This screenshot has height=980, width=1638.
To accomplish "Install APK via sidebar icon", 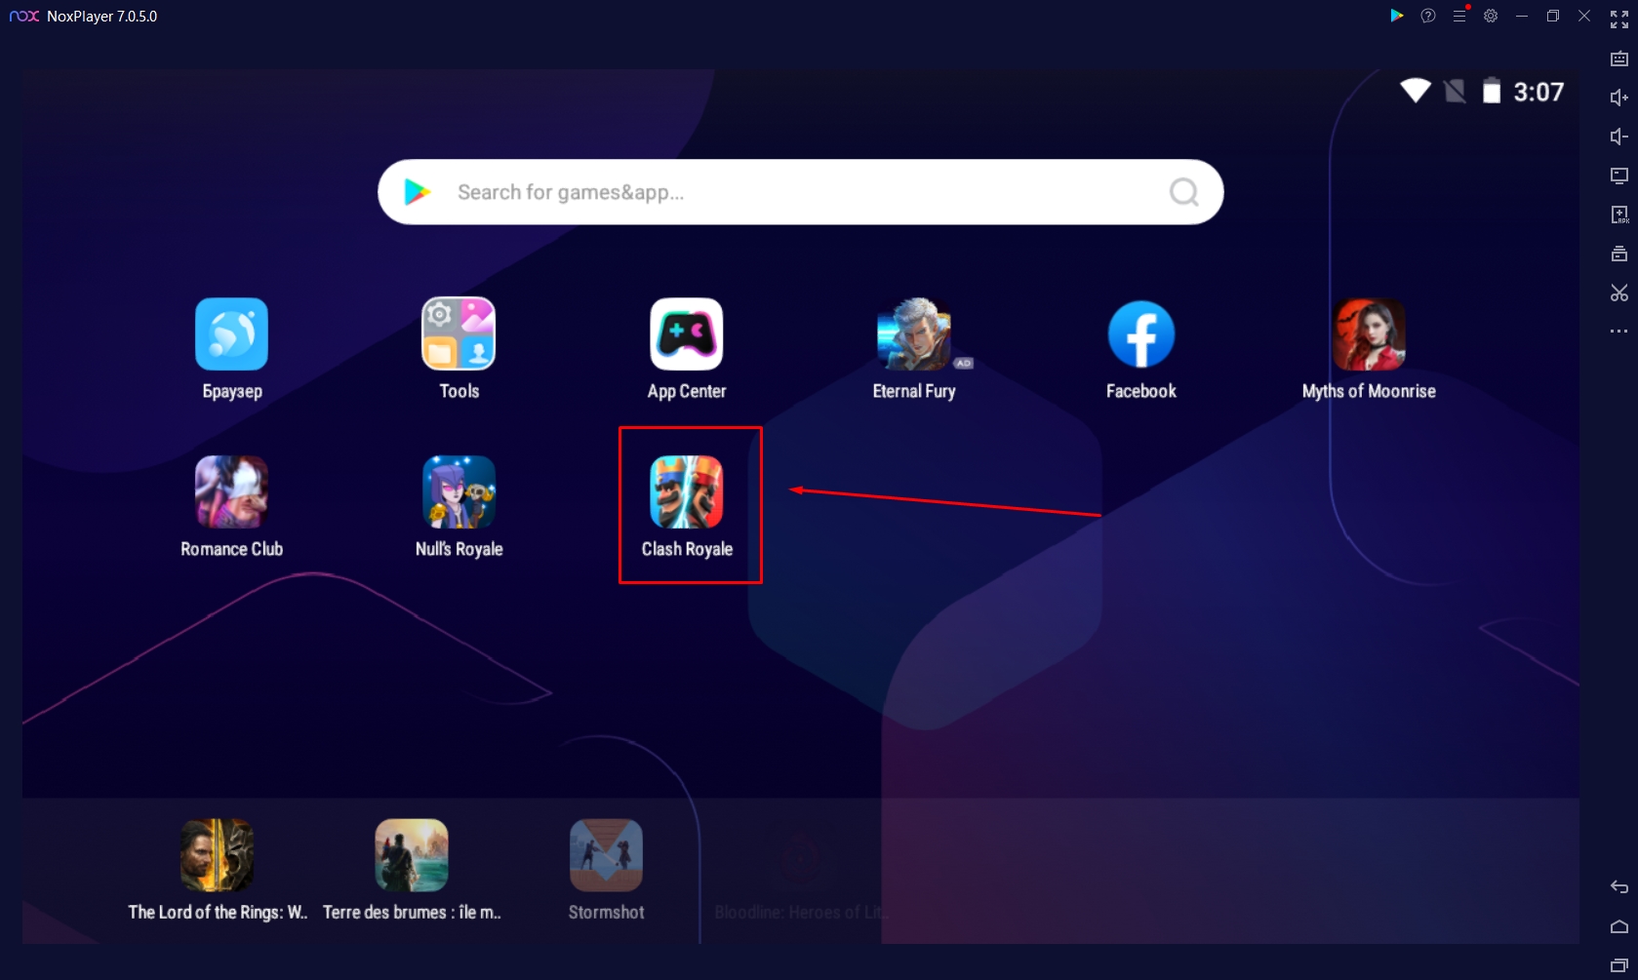I will [x=1619, y=215].
